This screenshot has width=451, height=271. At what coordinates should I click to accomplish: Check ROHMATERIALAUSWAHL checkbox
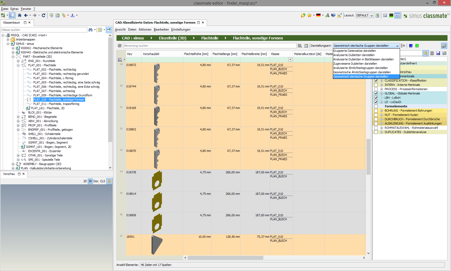[x=376, y=128]
